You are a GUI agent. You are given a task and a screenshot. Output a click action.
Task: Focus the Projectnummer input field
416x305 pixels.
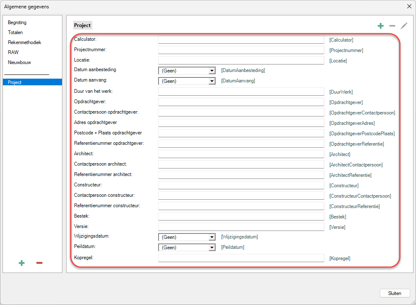[x=241, y=50]
